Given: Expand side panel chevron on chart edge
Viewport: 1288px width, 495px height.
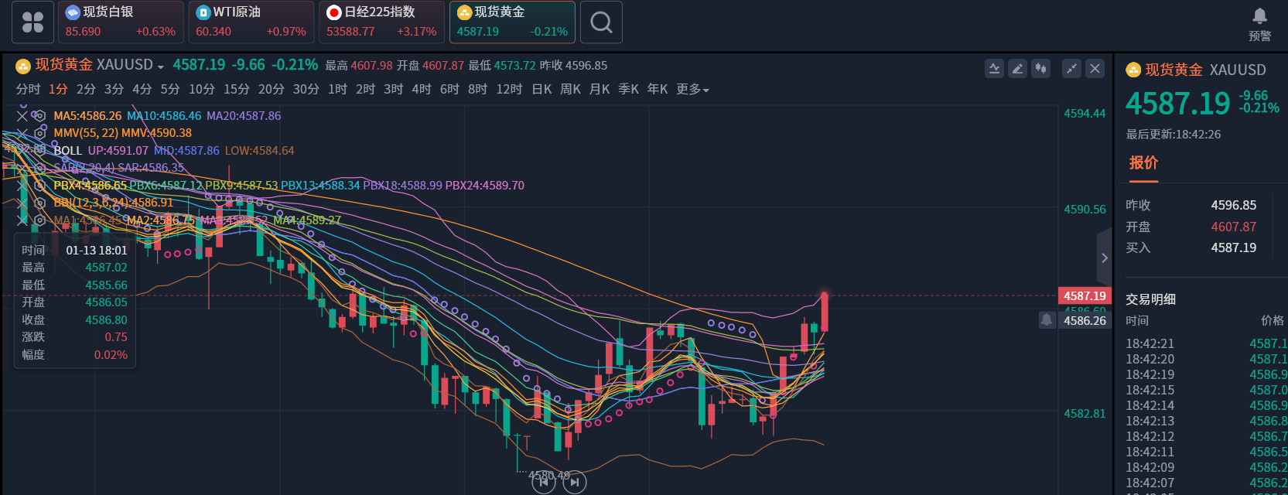Looking at the screenshot, I should [1104, 258].
